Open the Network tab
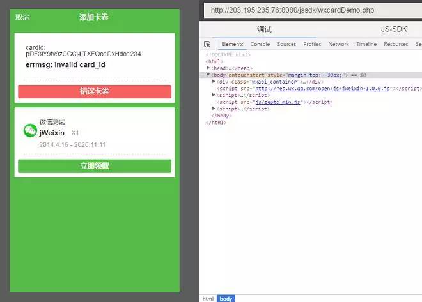Screen dimensions: 422x302 338,44
